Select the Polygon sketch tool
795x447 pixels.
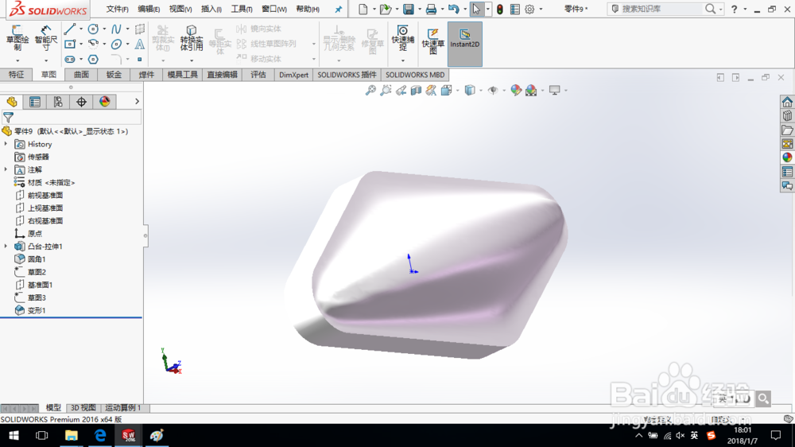click(x=93, y=60)
